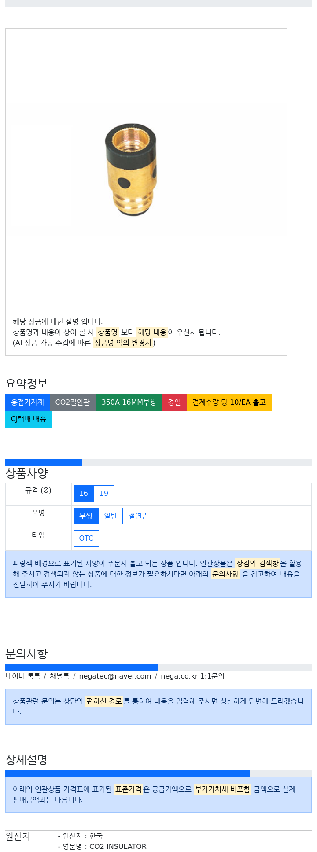Screen dimensions: 317x852
Task: Open the 채널톡 inquiry link
Action: [59, 676]
